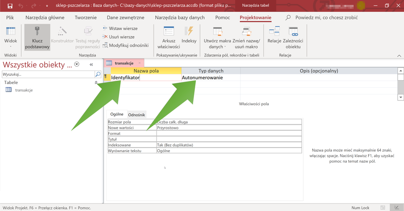Open the Wszystkie obiekty category dropdown

pyautogui.click(x=77, y=64)
